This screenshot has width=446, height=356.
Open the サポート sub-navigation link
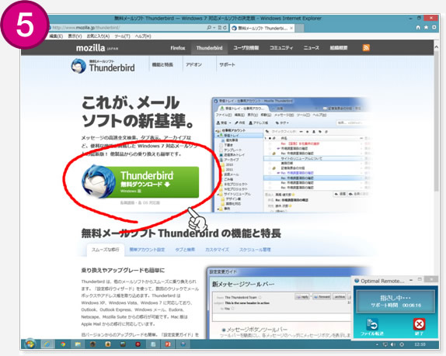point(227,64)
